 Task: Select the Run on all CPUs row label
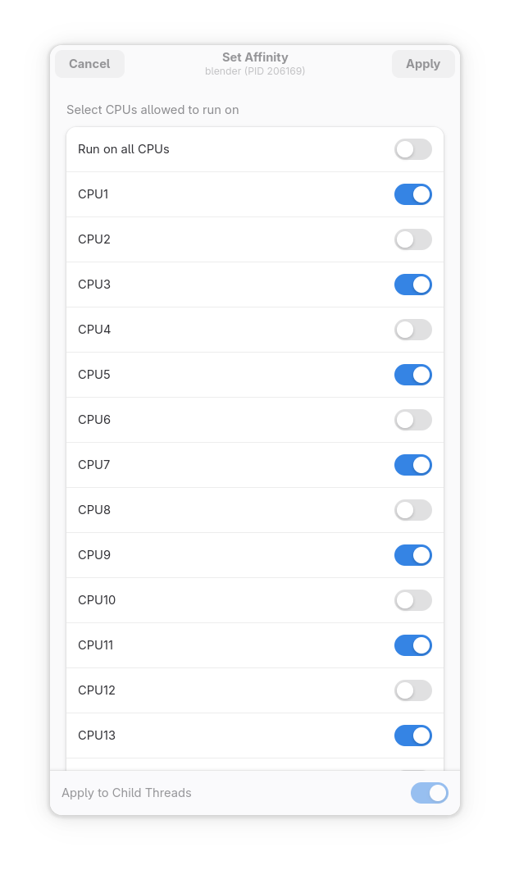[124, 149]
